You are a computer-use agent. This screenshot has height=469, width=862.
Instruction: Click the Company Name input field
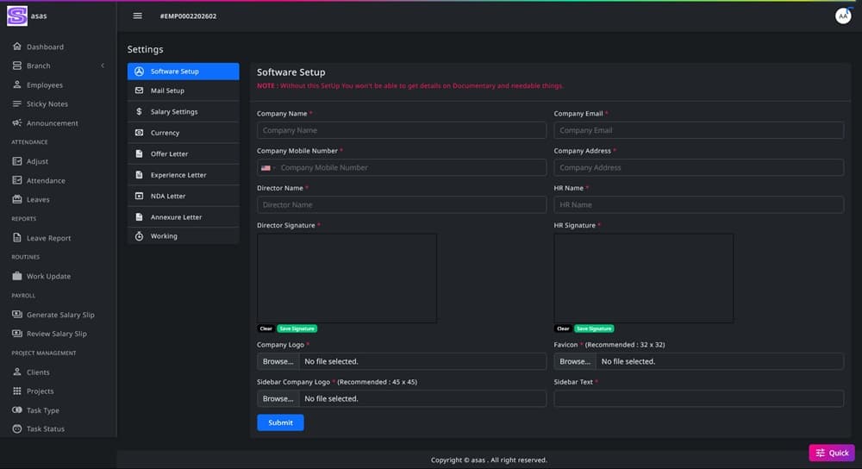pyautogui.click(x=402, y=130)
